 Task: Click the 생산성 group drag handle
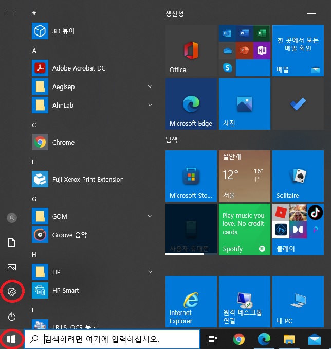tap(311, 14)
